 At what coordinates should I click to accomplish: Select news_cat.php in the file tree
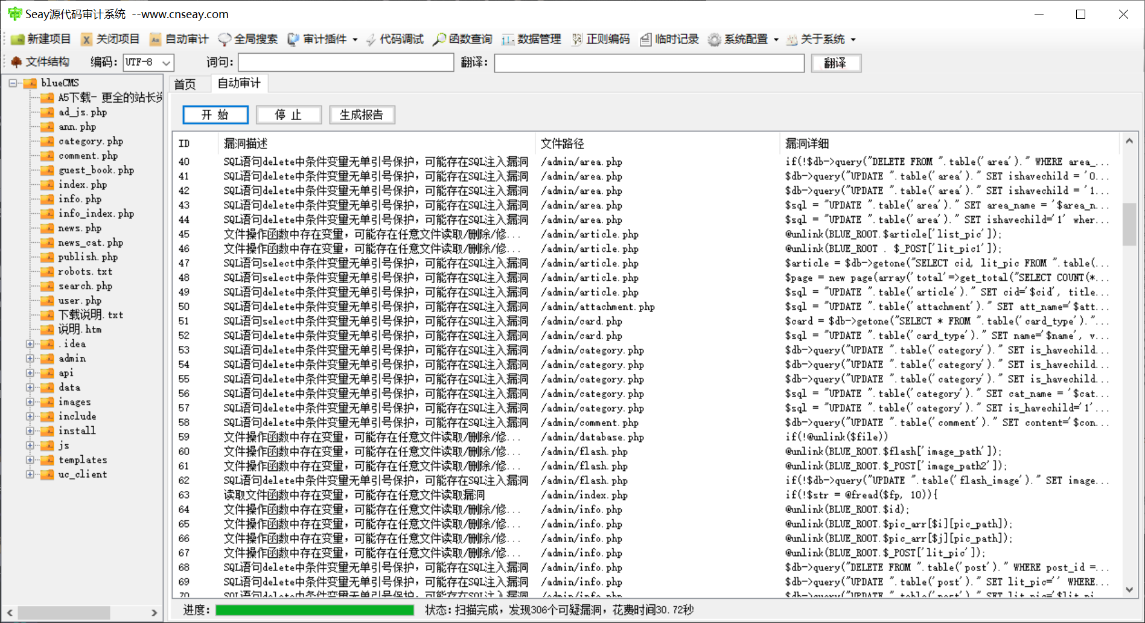tap(91, 243)
